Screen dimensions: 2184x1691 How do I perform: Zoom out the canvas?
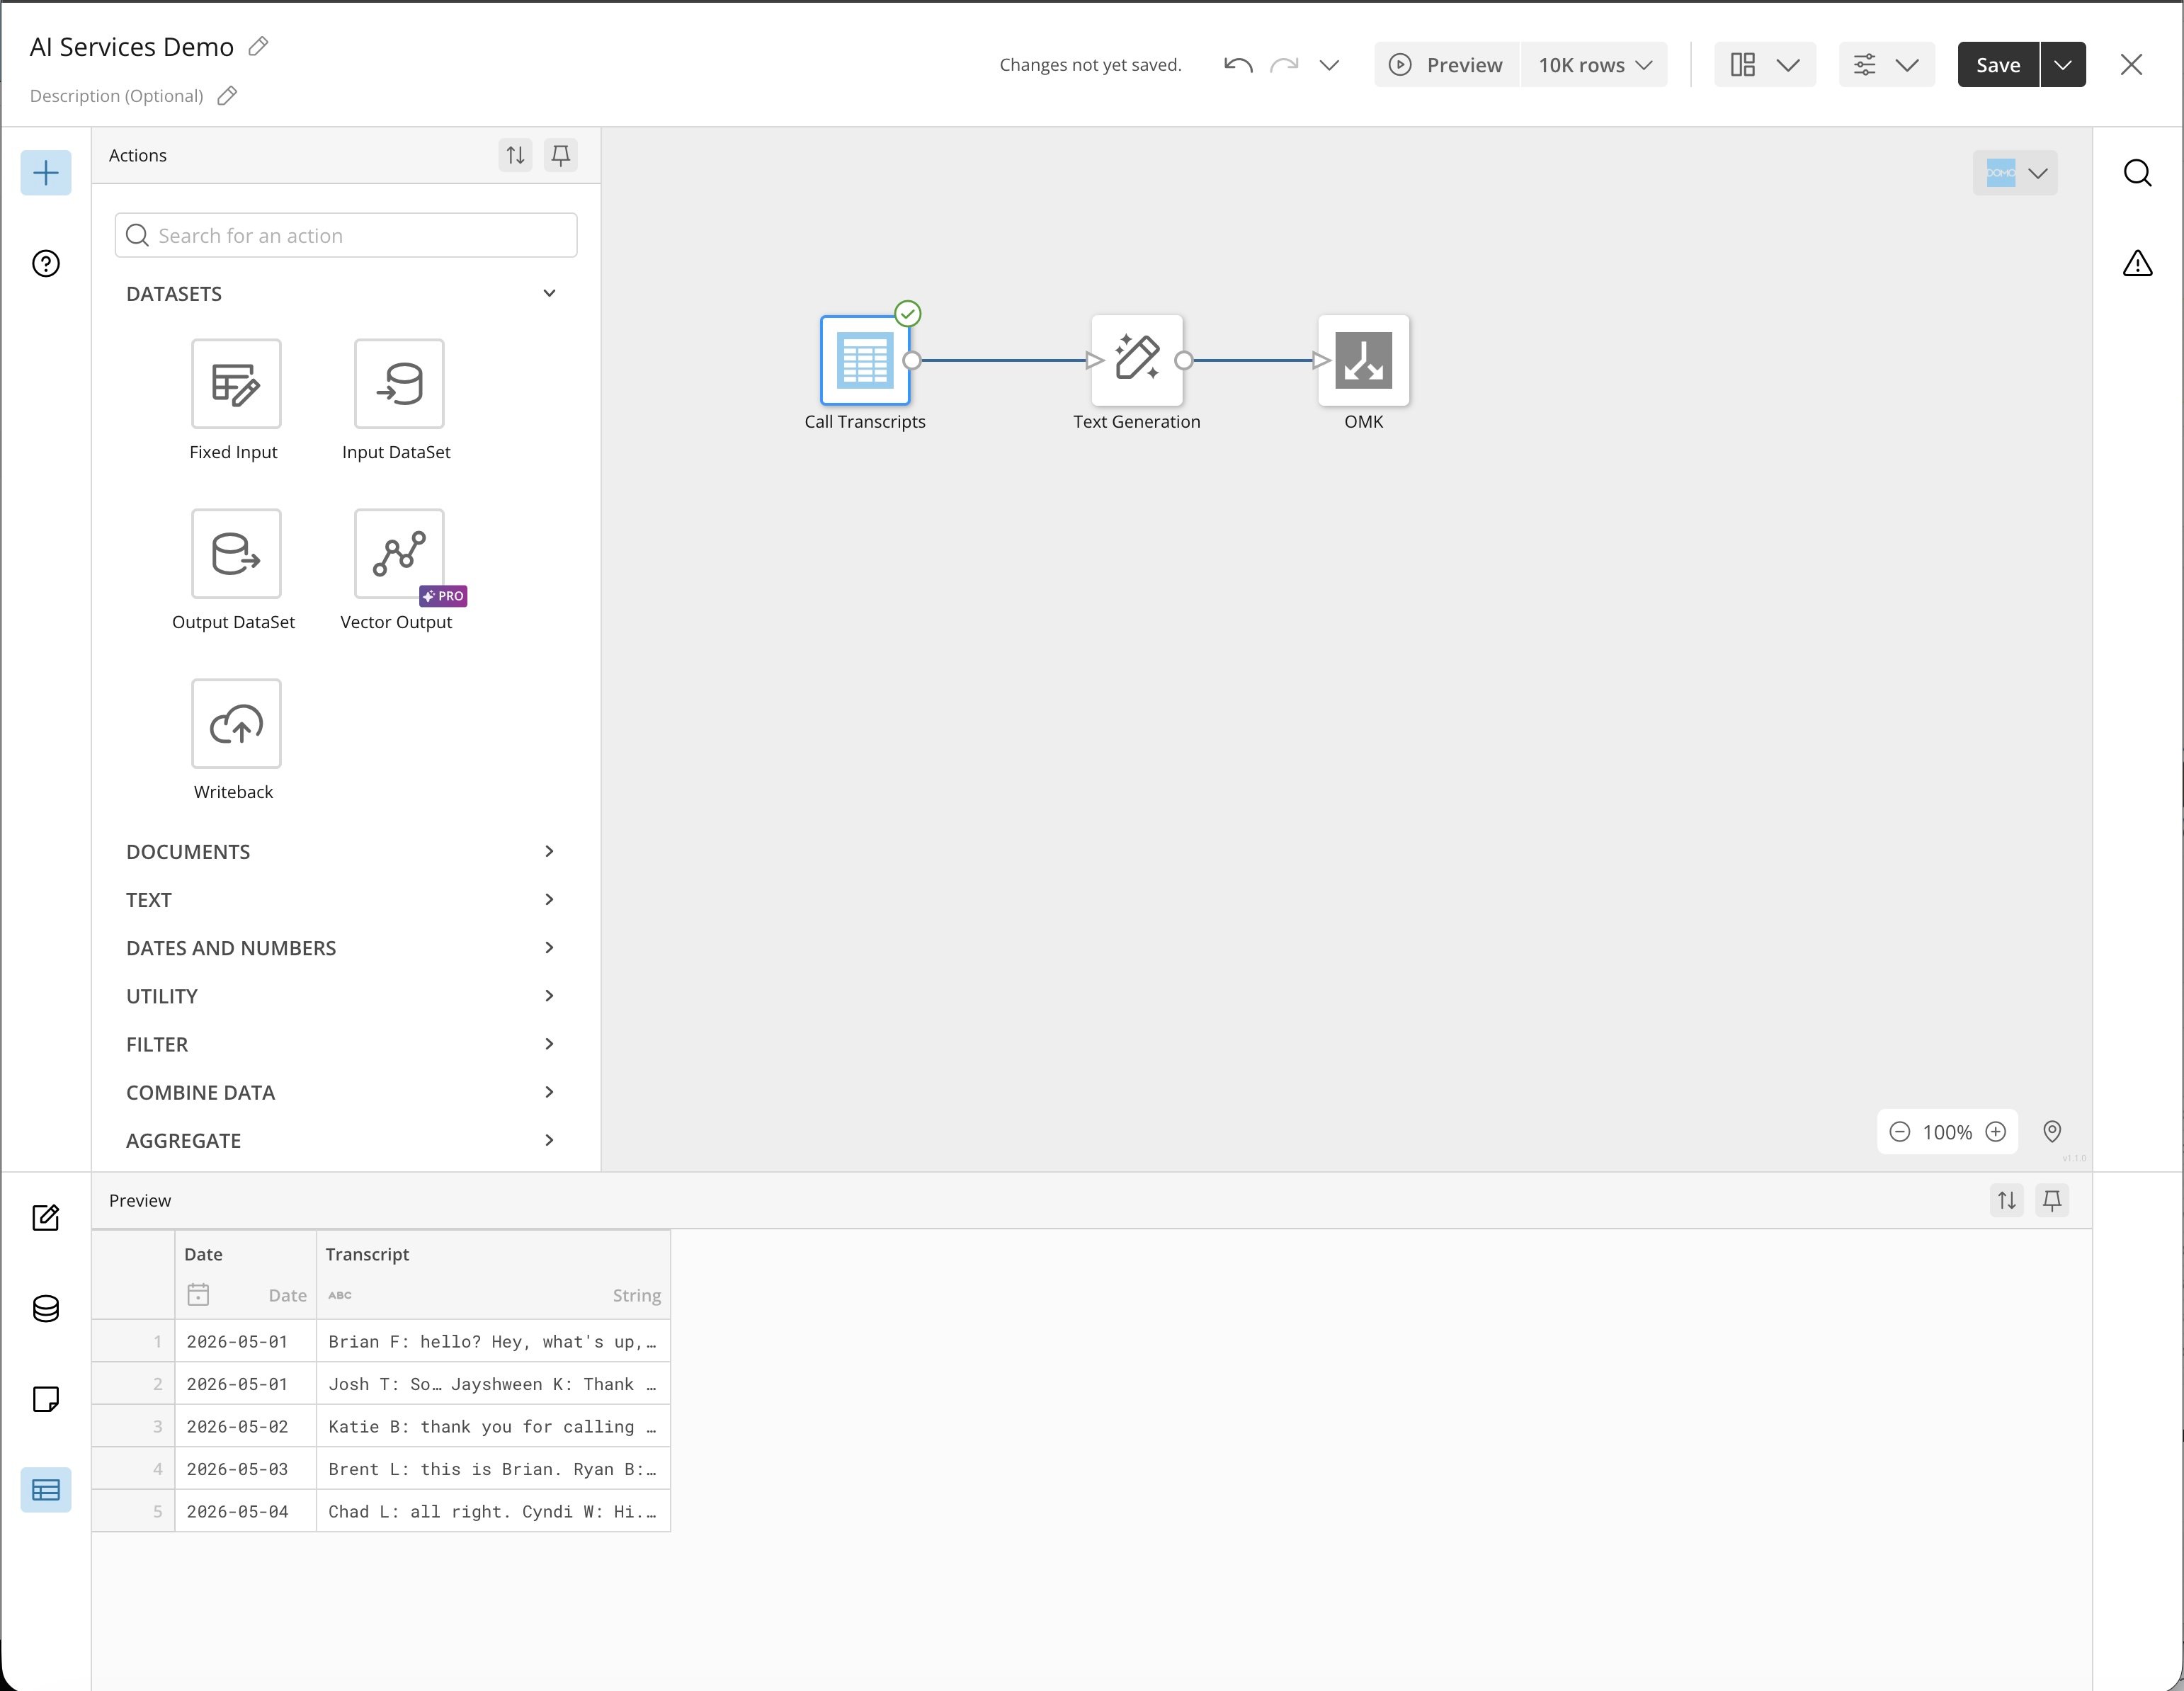tap(1899, 1131)
